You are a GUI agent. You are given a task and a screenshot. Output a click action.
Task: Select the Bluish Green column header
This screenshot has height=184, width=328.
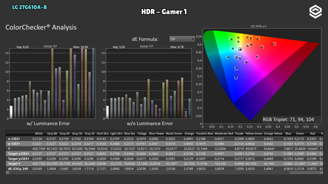click(x=174, y=134)
